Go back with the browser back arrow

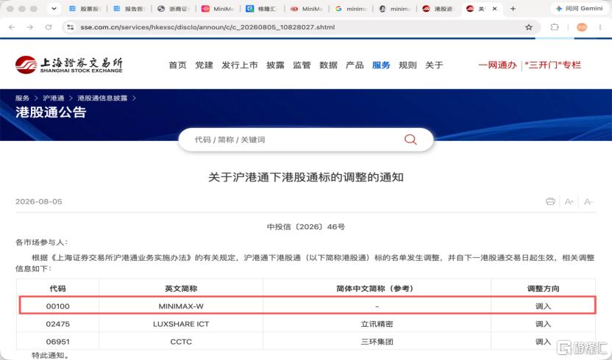coord(12,27)
